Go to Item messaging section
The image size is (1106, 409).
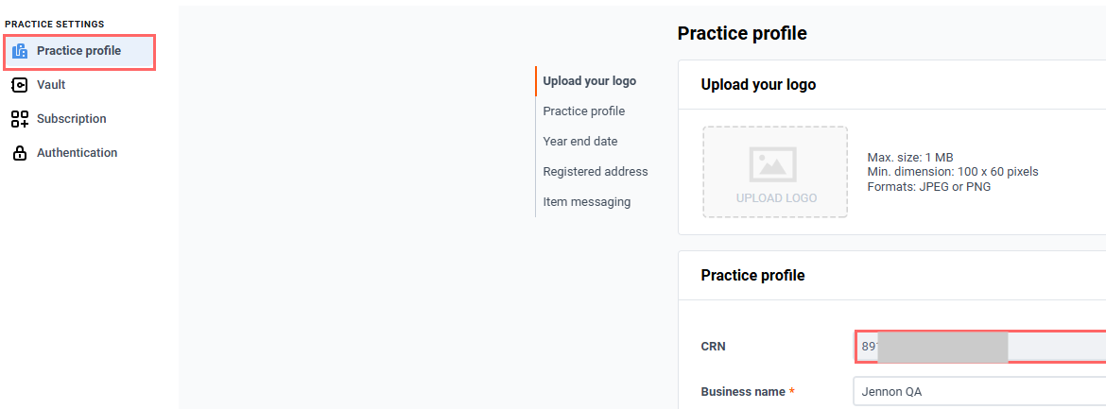tap(586, 202)
